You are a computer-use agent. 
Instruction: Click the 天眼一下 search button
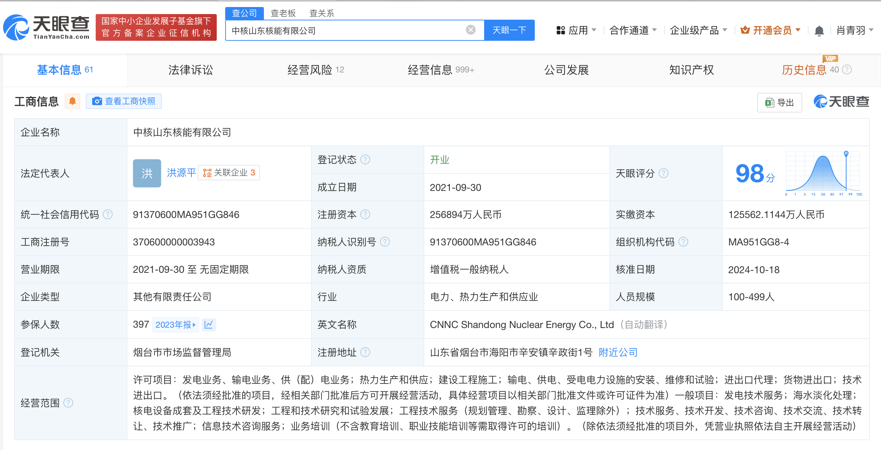pyautogui.click(x=509, y=30)
